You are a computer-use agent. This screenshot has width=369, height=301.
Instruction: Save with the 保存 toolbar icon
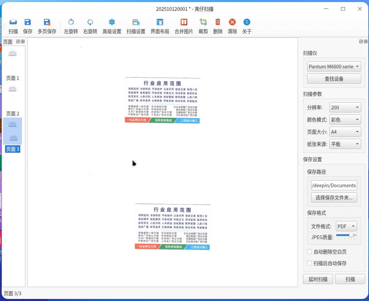(x=27, y=26)
